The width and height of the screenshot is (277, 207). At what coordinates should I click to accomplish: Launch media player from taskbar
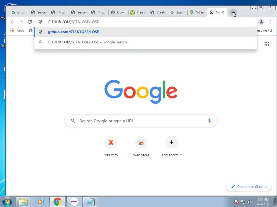(40, 202)
